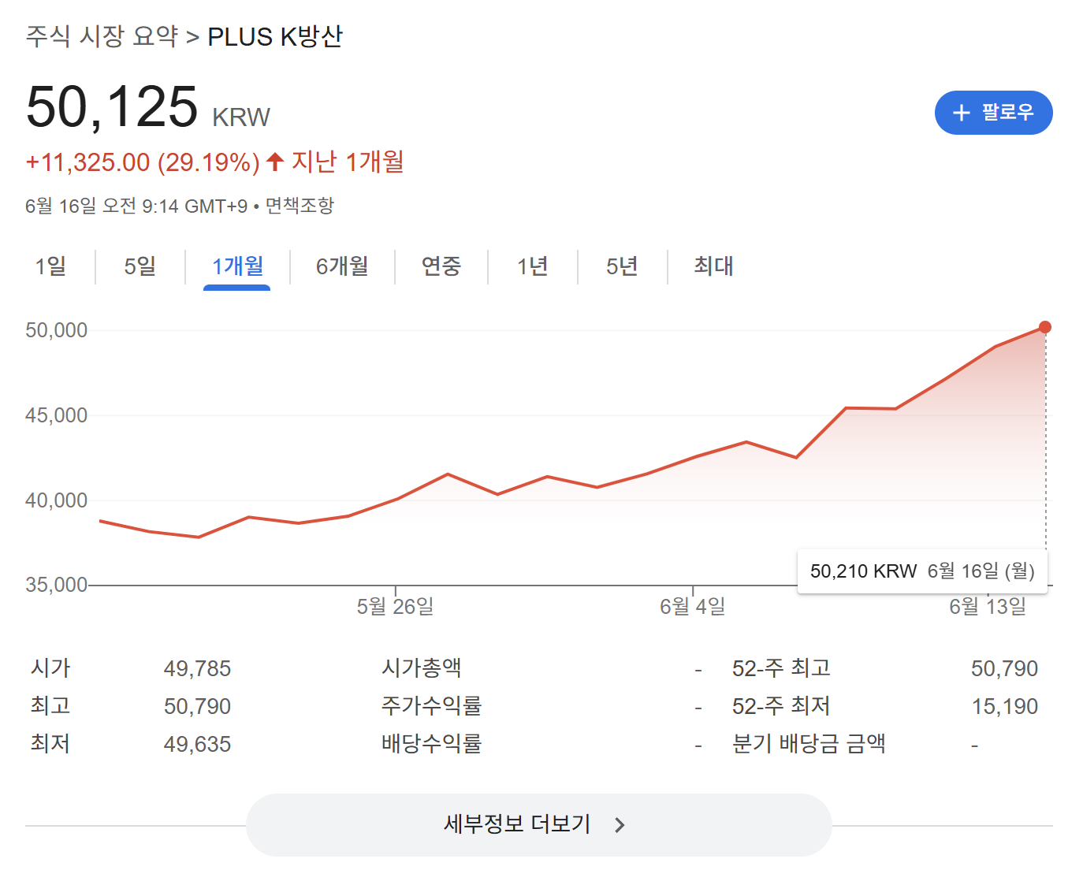Click the red endpoint dot on chart
The width and height of the screenshot is (1083, 870).
(x=1044, y=327)
